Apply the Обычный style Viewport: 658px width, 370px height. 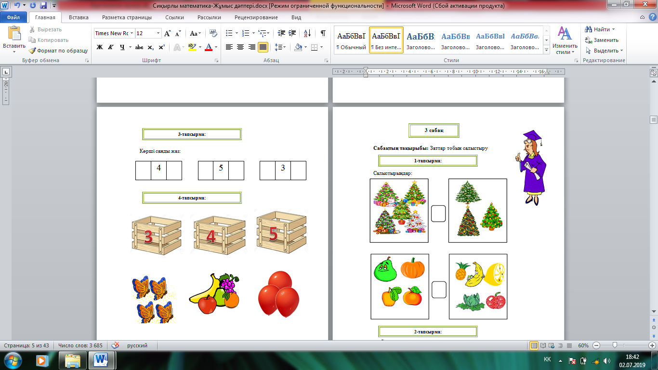[x=351, y=40]
